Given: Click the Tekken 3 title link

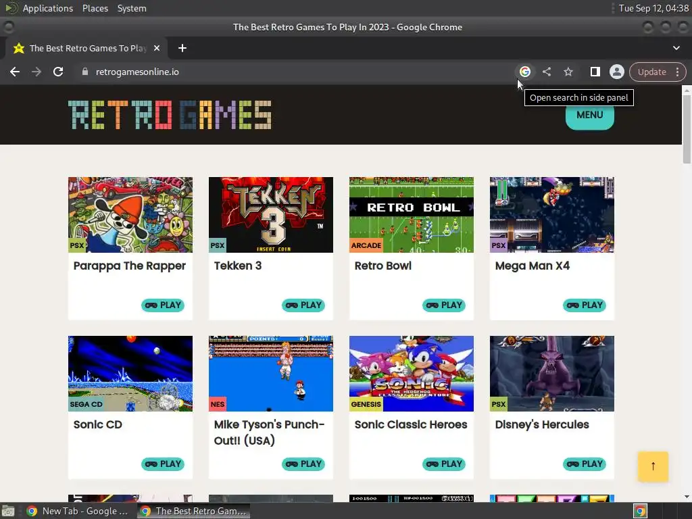Looking at the screenshot, I should [238, 266].
